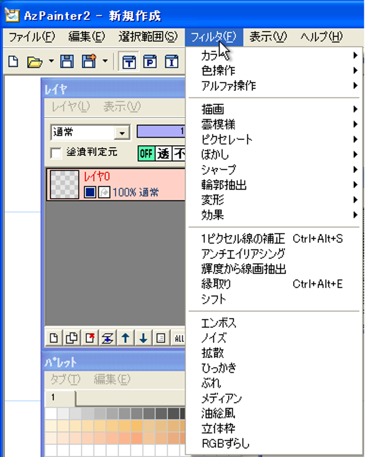Select palette tab 1

60,398
